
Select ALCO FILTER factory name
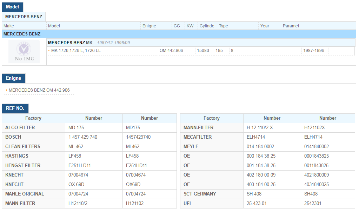click(20, 128)
